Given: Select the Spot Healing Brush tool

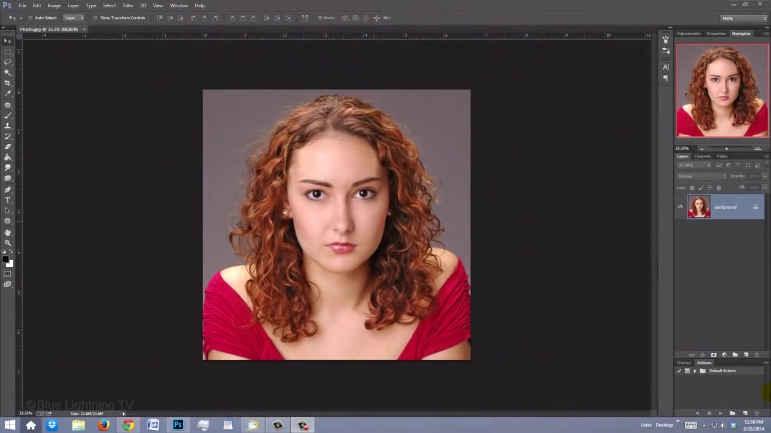Looking at the screenshot, I should point(8,105).
